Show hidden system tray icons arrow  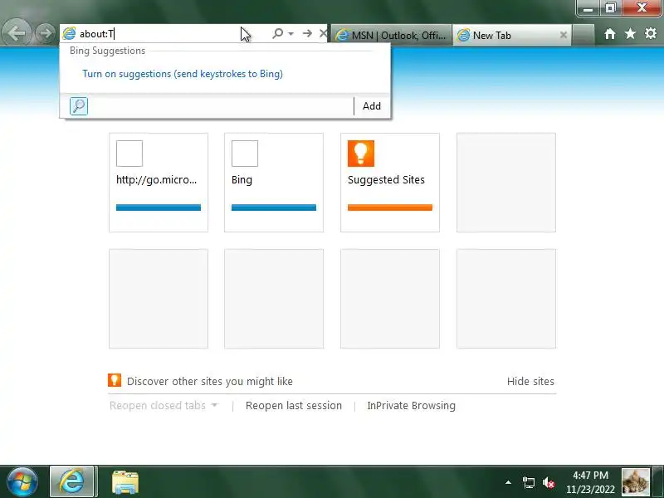click(x=508, y=482)
